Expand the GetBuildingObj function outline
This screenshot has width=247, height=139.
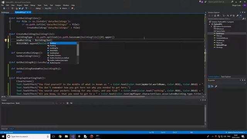pos(10,63)
